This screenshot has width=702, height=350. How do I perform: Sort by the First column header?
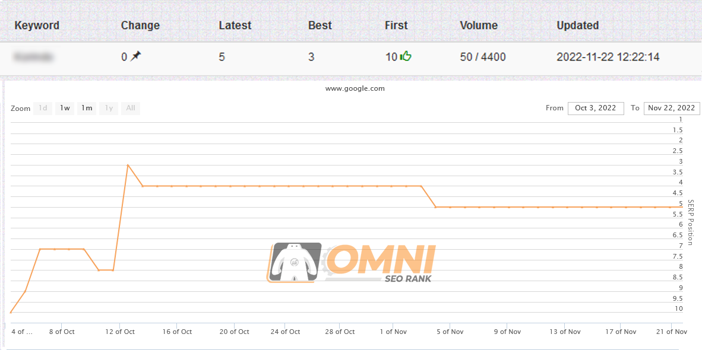396,26
